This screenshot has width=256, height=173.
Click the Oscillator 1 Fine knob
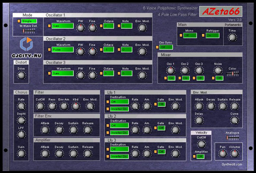[92, 28]
